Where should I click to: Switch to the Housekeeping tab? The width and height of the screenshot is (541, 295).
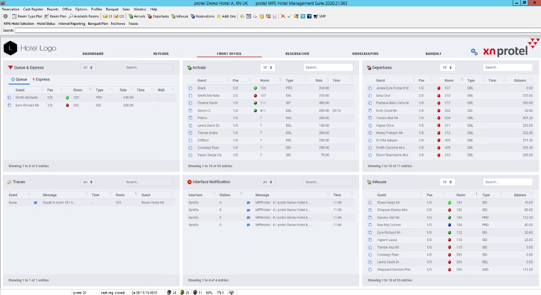pos(365,54)
